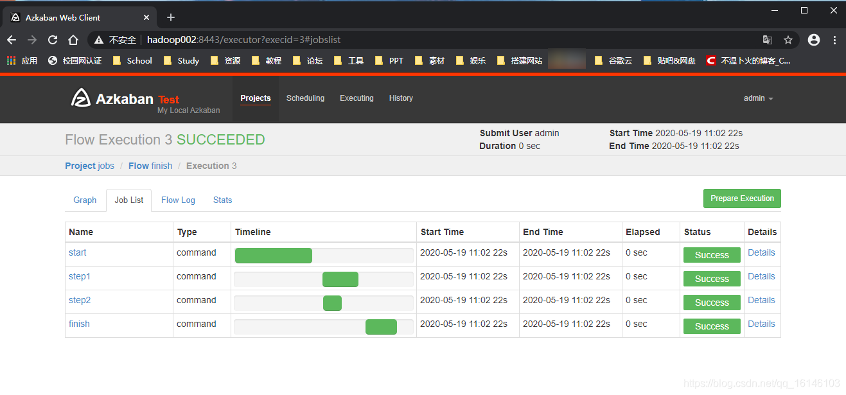846x395 pixels.
Task: Click the finish job timeline bar
Action: click(x=381, y=327)
